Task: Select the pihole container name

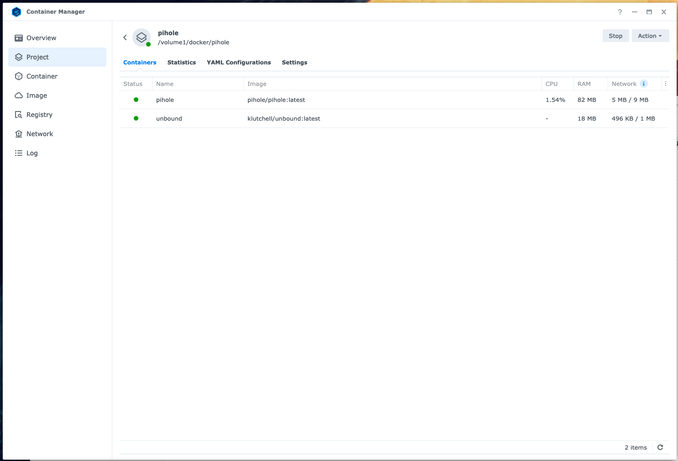Action: (x=165, y=100)
